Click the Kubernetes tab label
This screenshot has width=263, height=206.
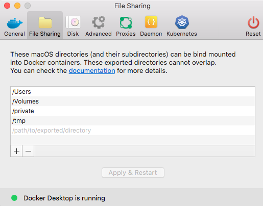click(x=182, y=34)
